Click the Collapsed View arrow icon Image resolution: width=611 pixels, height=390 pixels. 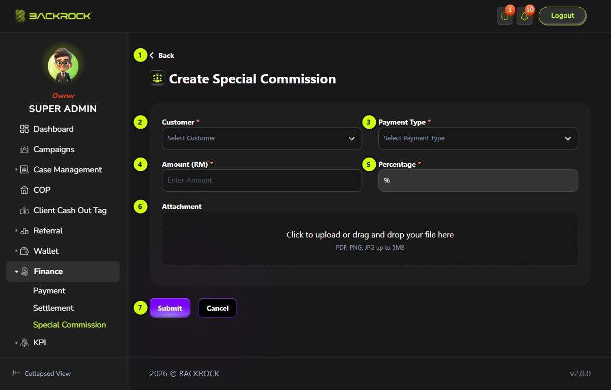[x=16, y=373]
